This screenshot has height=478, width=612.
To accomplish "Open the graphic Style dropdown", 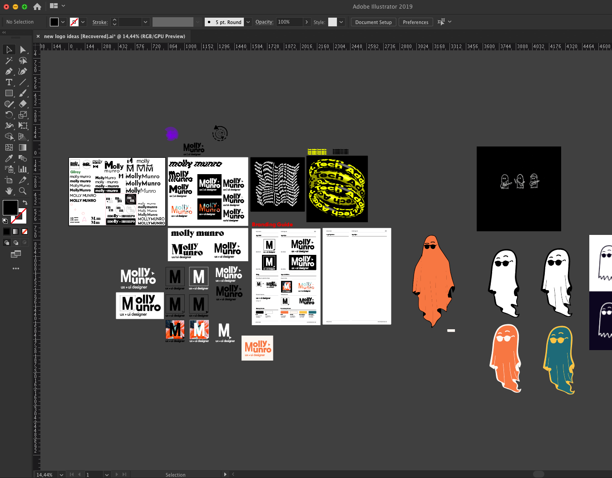I will (x=341, y=22).
